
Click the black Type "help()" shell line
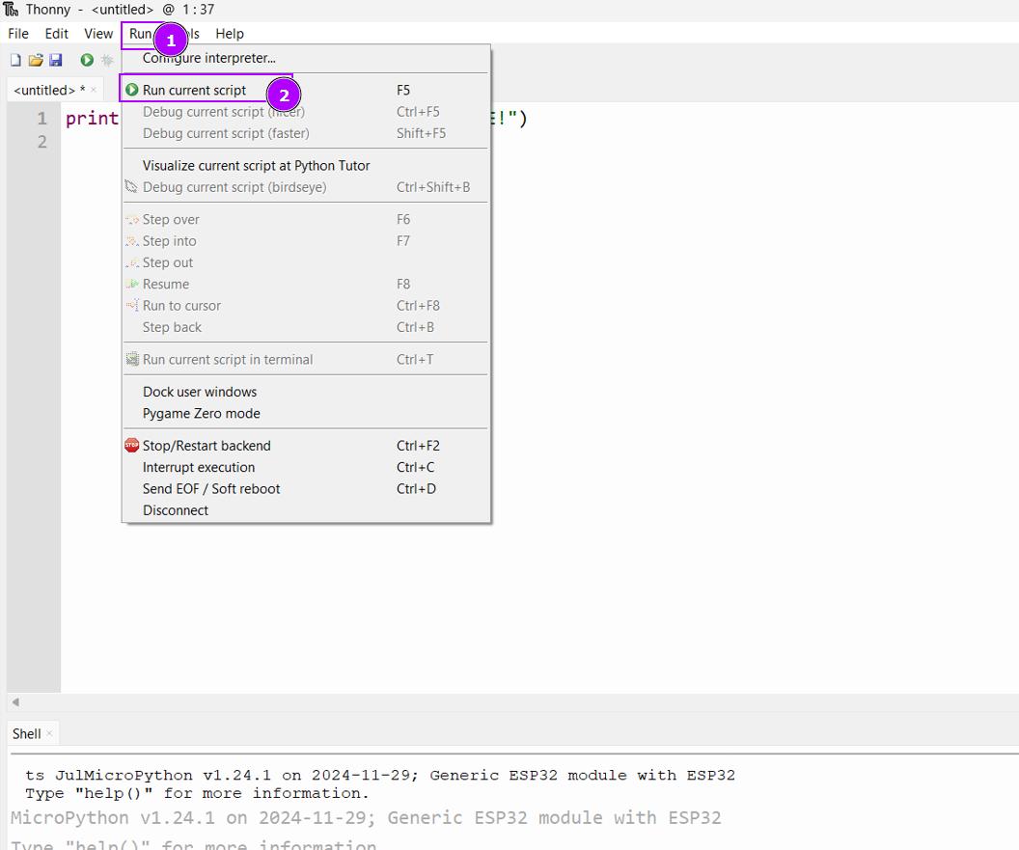point(197,793)
